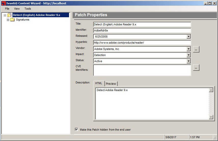Screen dimensions: 218x141
Task: Open the File menu
Action: click(7, 9)
